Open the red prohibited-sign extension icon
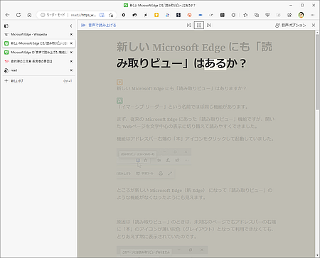Screen dimensions: 320x258 [189, 15]
